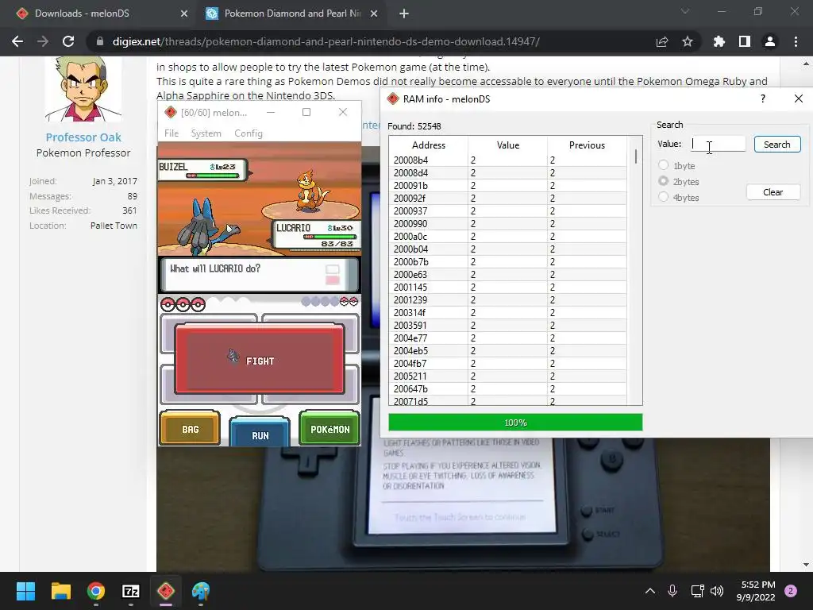The image size is (813, 610).
Task: Switch to melonDS on the taskbar
Action: (x=166, y=591)
